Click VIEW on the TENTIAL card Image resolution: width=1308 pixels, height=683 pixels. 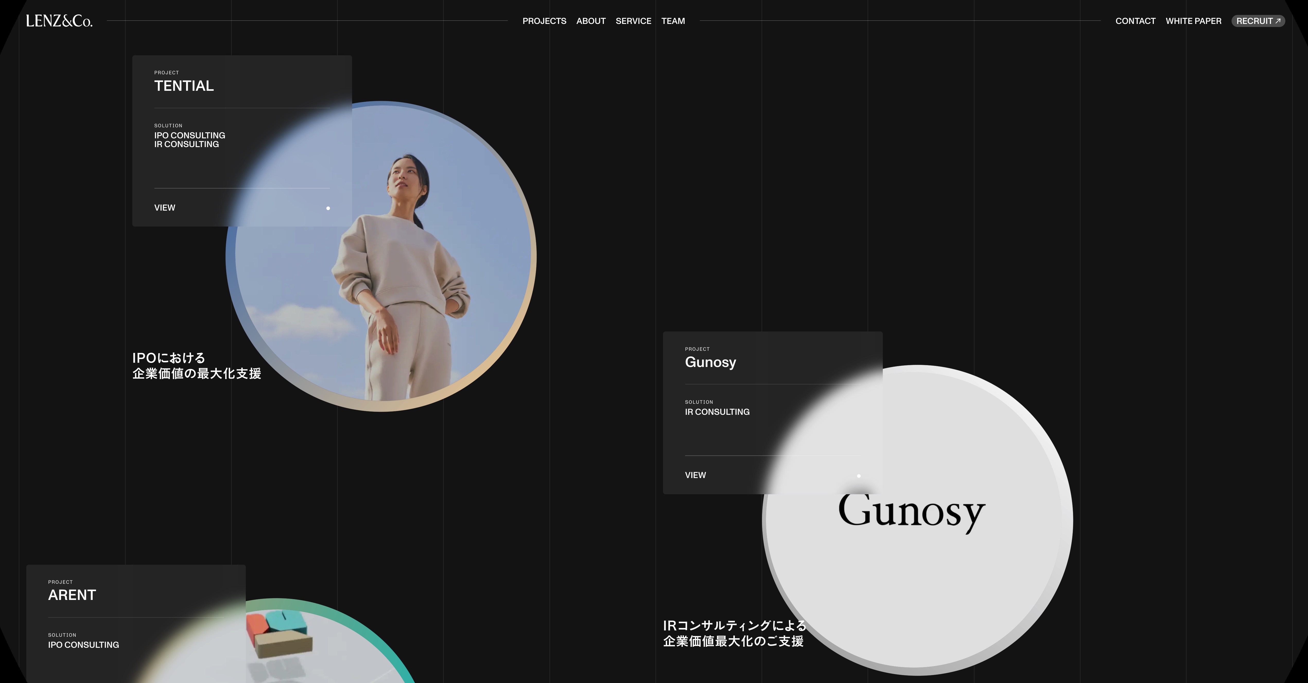click(x=164, y=208)
